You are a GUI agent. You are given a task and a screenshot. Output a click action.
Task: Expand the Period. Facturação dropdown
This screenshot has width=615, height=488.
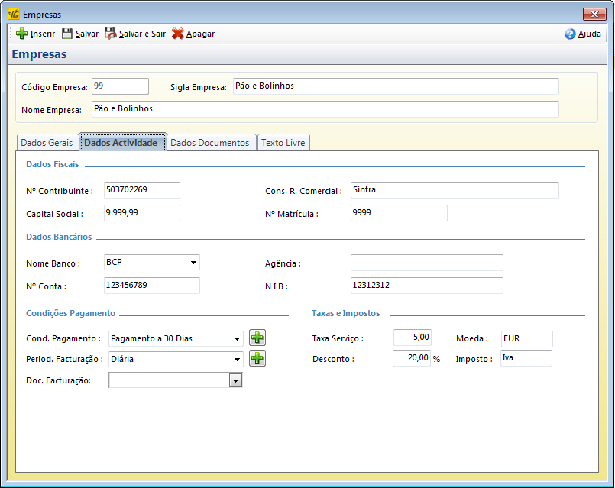tap(236, 359)
